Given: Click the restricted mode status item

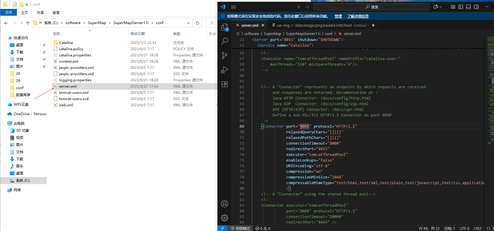Looking at the screenshot, I should click(x=240, y=228).
